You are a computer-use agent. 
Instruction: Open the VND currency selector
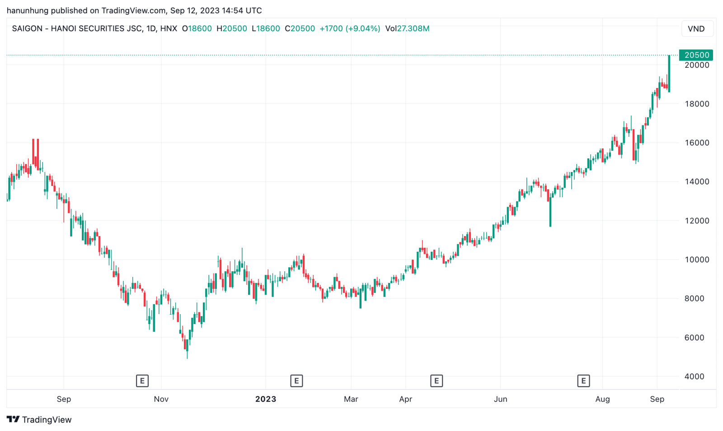[x=696, y=28]
